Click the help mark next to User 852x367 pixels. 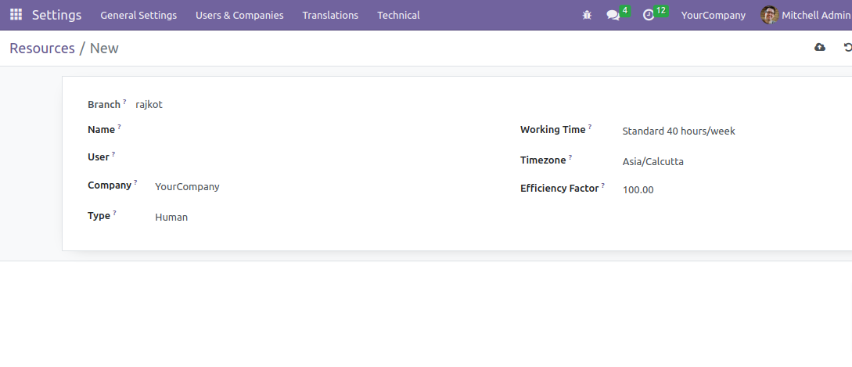[x=113, y=154]
